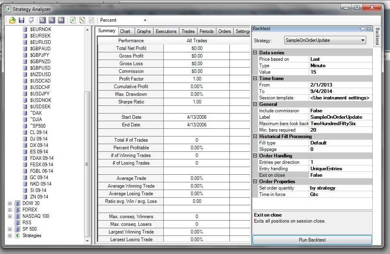Switch to the Summary tab
Screen dimensions: 390x254
tap(107, 31)
